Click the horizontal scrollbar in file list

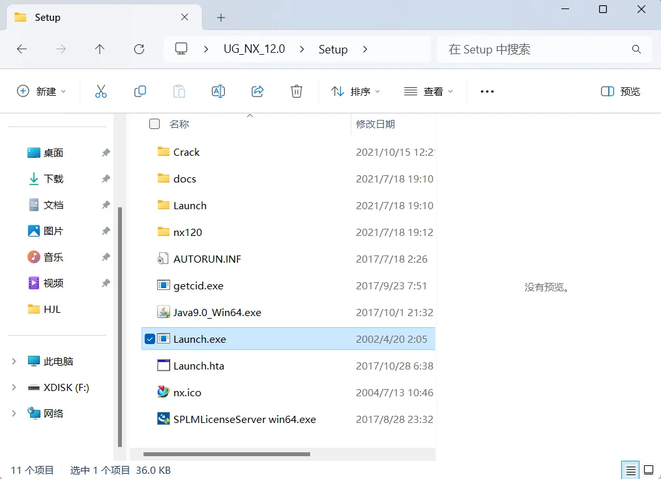click(x=226, y=454)
